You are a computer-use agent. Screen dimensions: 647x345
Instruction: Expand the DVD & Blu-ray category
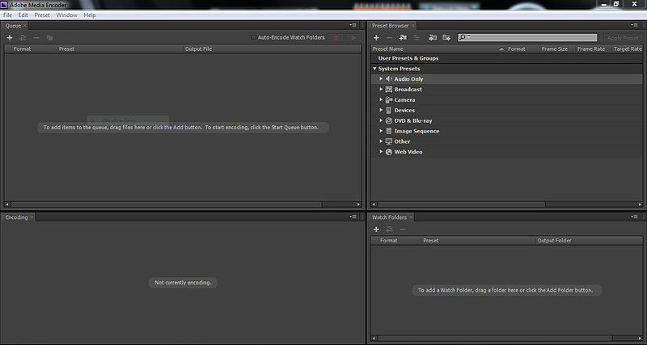[381, 120]
